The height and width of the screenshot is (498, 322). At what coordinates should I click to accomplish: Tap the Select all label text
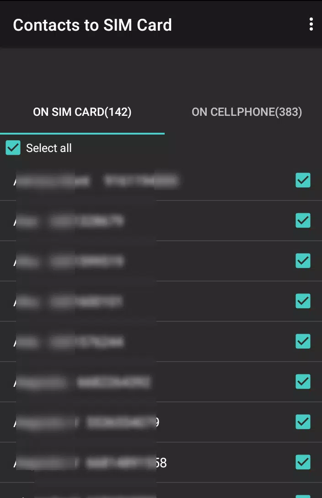(x=49, y=148)
